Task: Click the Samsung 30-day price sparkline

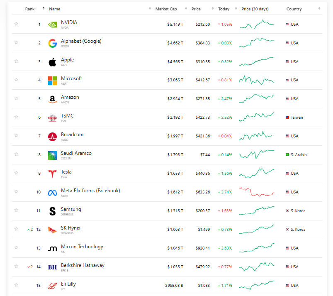Action: click(257, 210)
